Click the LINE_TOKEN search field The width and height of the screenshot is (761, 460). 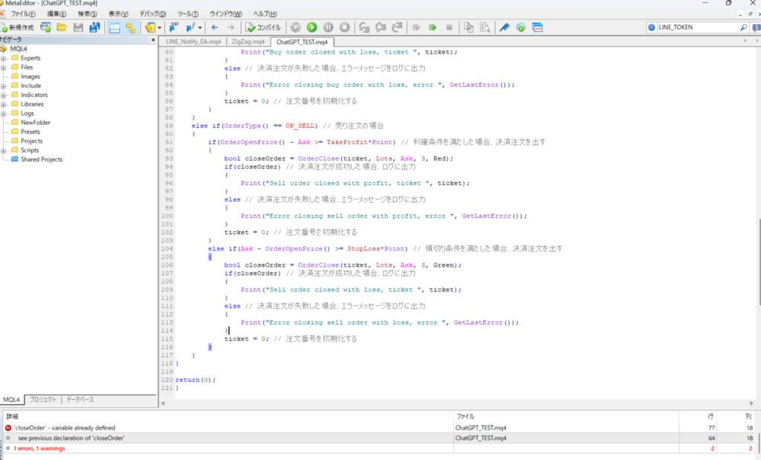pos(697,27)
